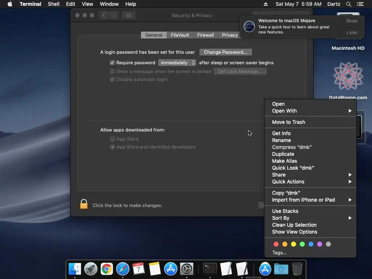The height and width of the screenshot is (279, 372).
Task: Select App Store and identified developers
Action: click(113, 147)
